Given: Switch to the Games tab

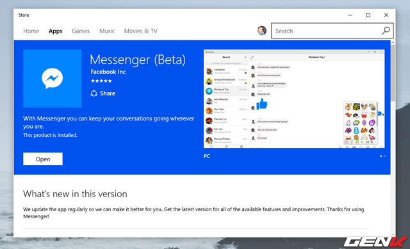Looking at the screenshot, I should click(x=81, y=31).
